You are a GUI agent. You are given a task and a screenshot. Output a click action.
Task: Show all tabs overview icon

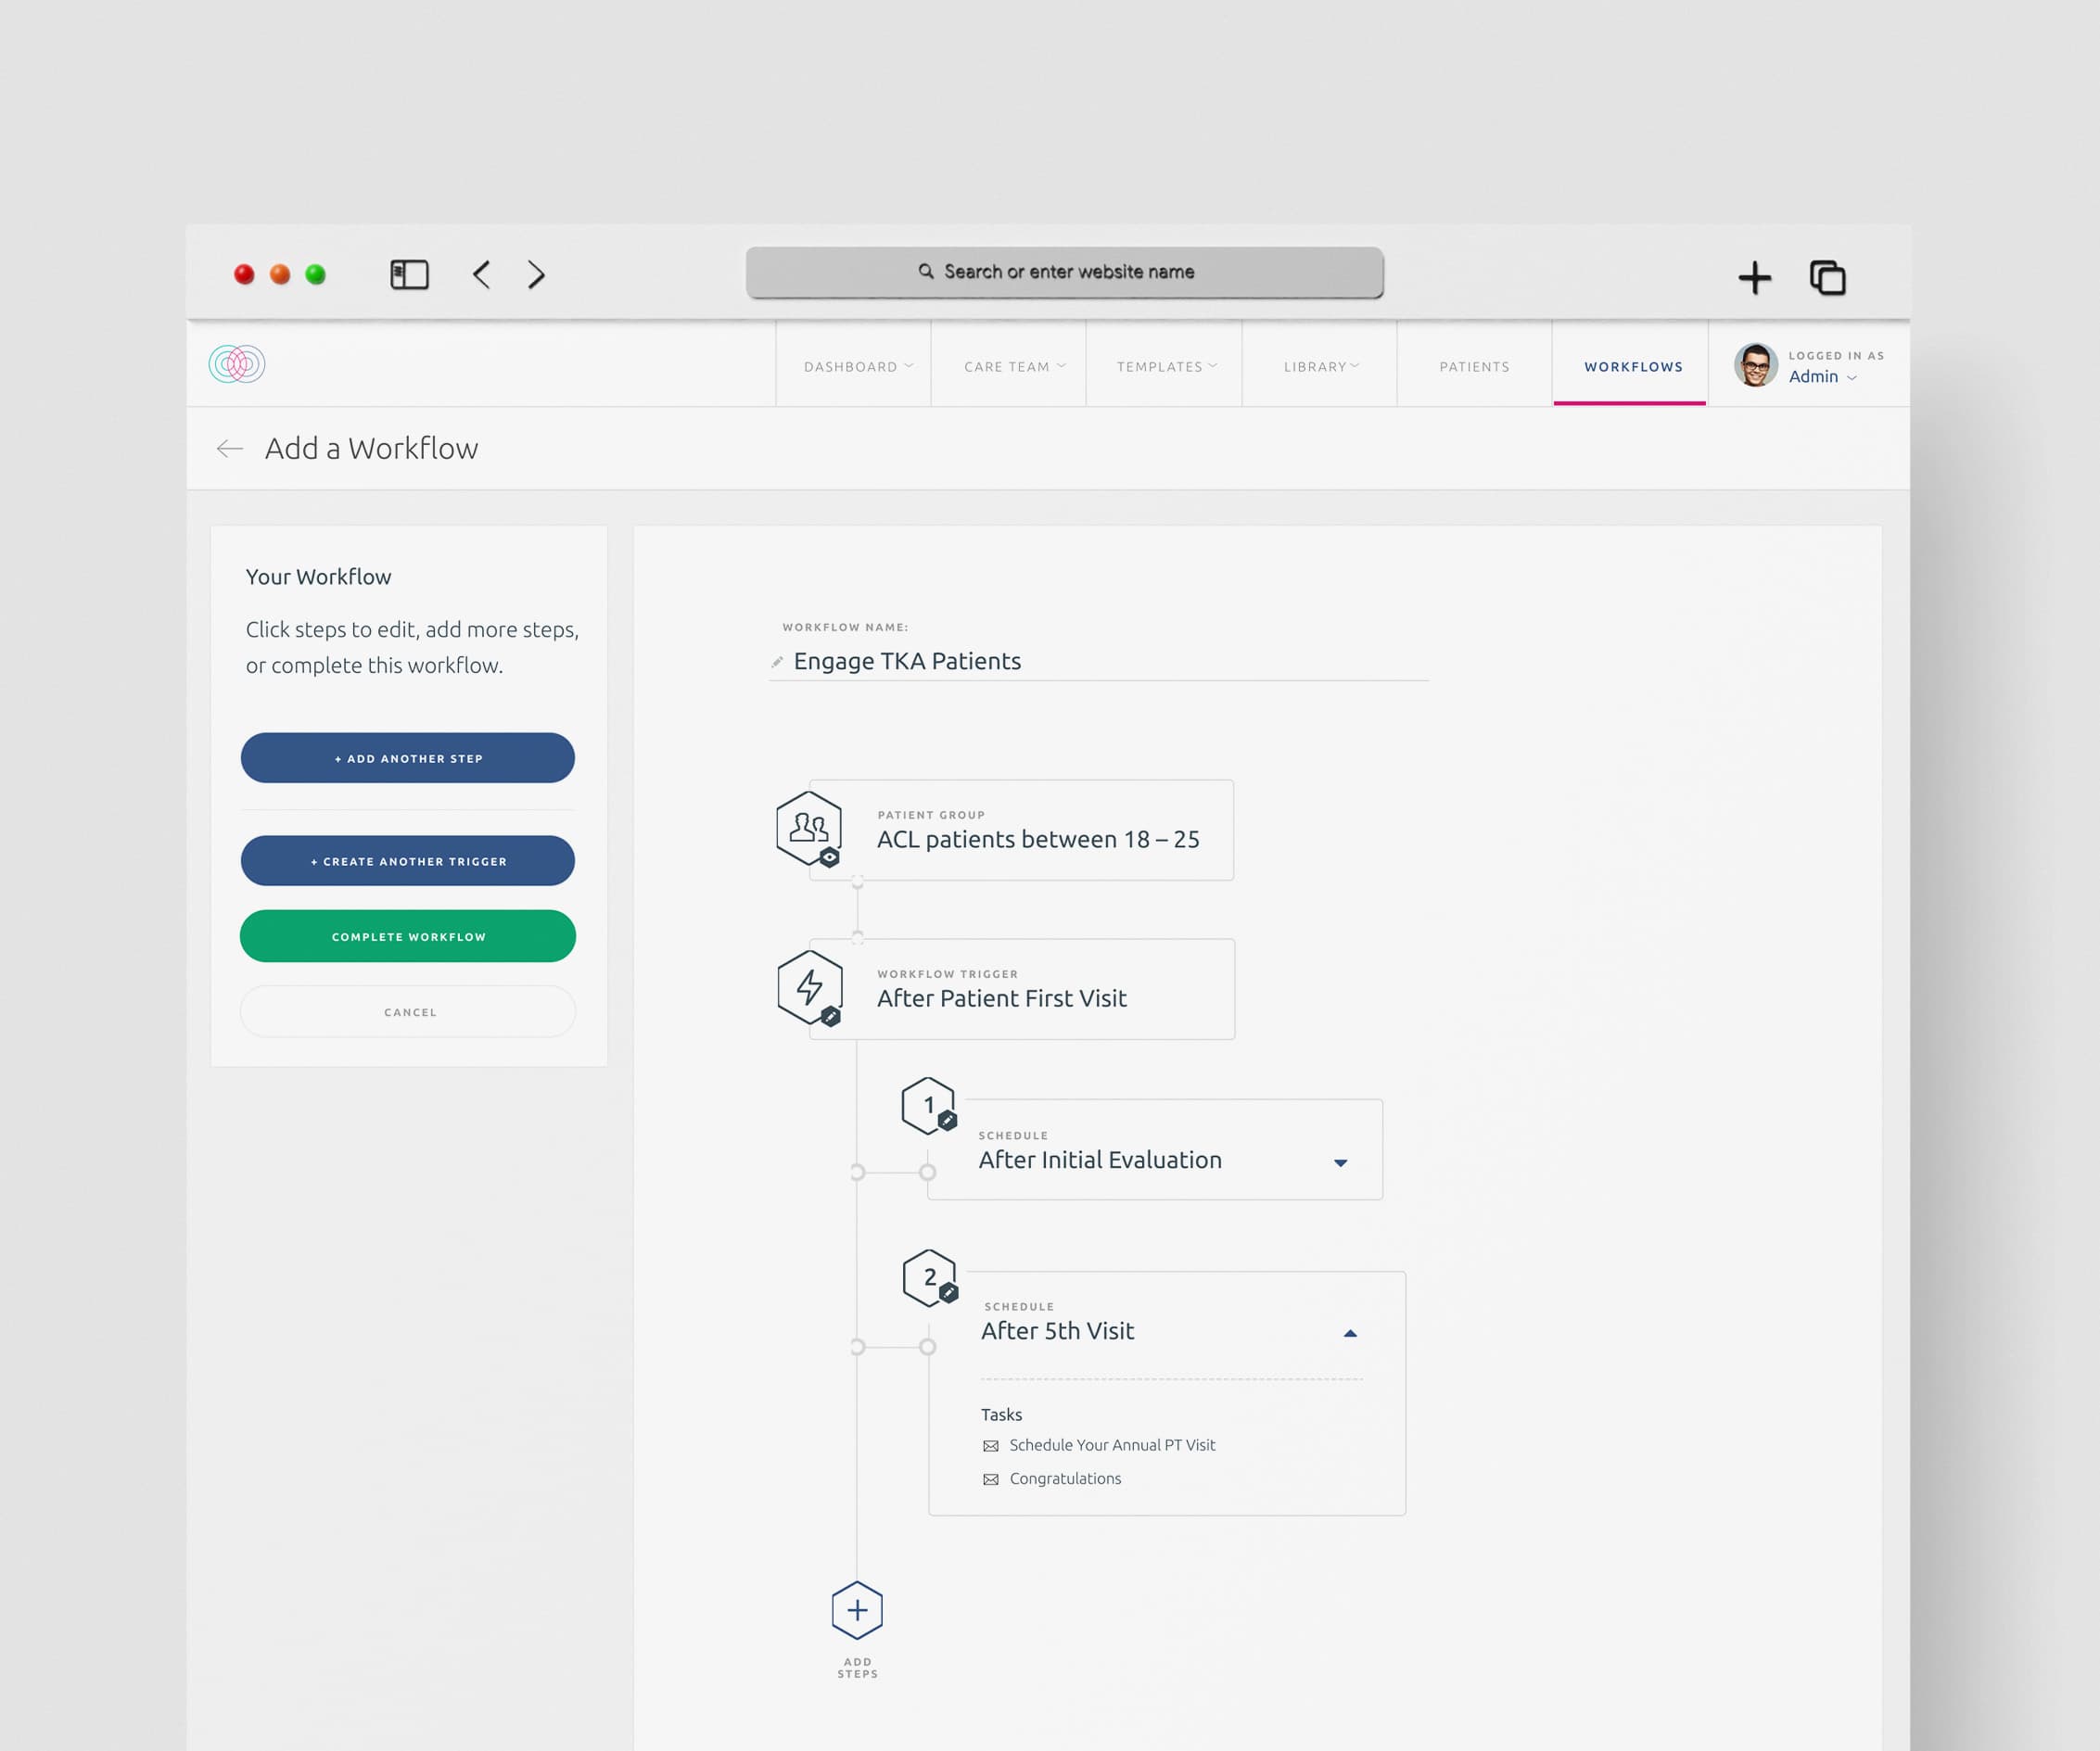(x=1827, y=277)
